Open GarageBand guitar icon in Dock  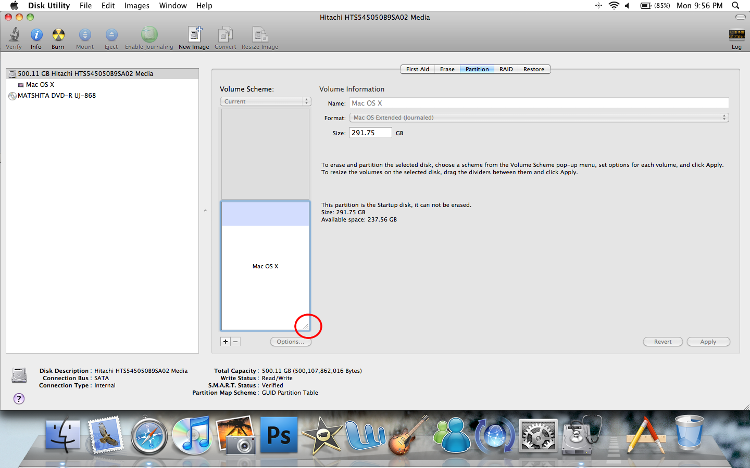(409, 436)
